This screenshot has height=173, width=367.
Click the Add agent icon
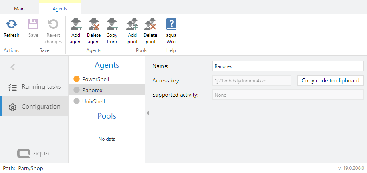pyautogui.click(x=76, y=25)
